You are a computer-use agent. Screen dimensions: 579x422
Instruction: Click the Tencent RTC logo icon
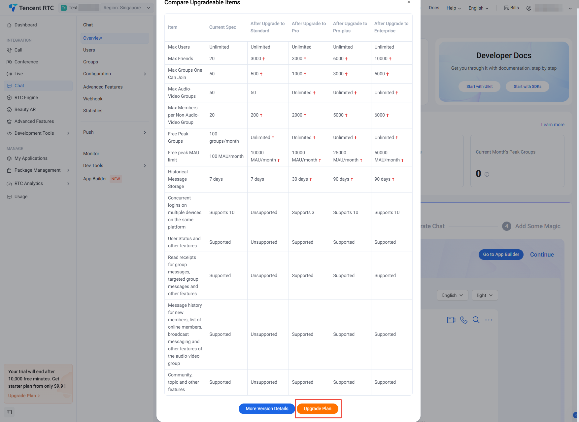click(13, 8)
